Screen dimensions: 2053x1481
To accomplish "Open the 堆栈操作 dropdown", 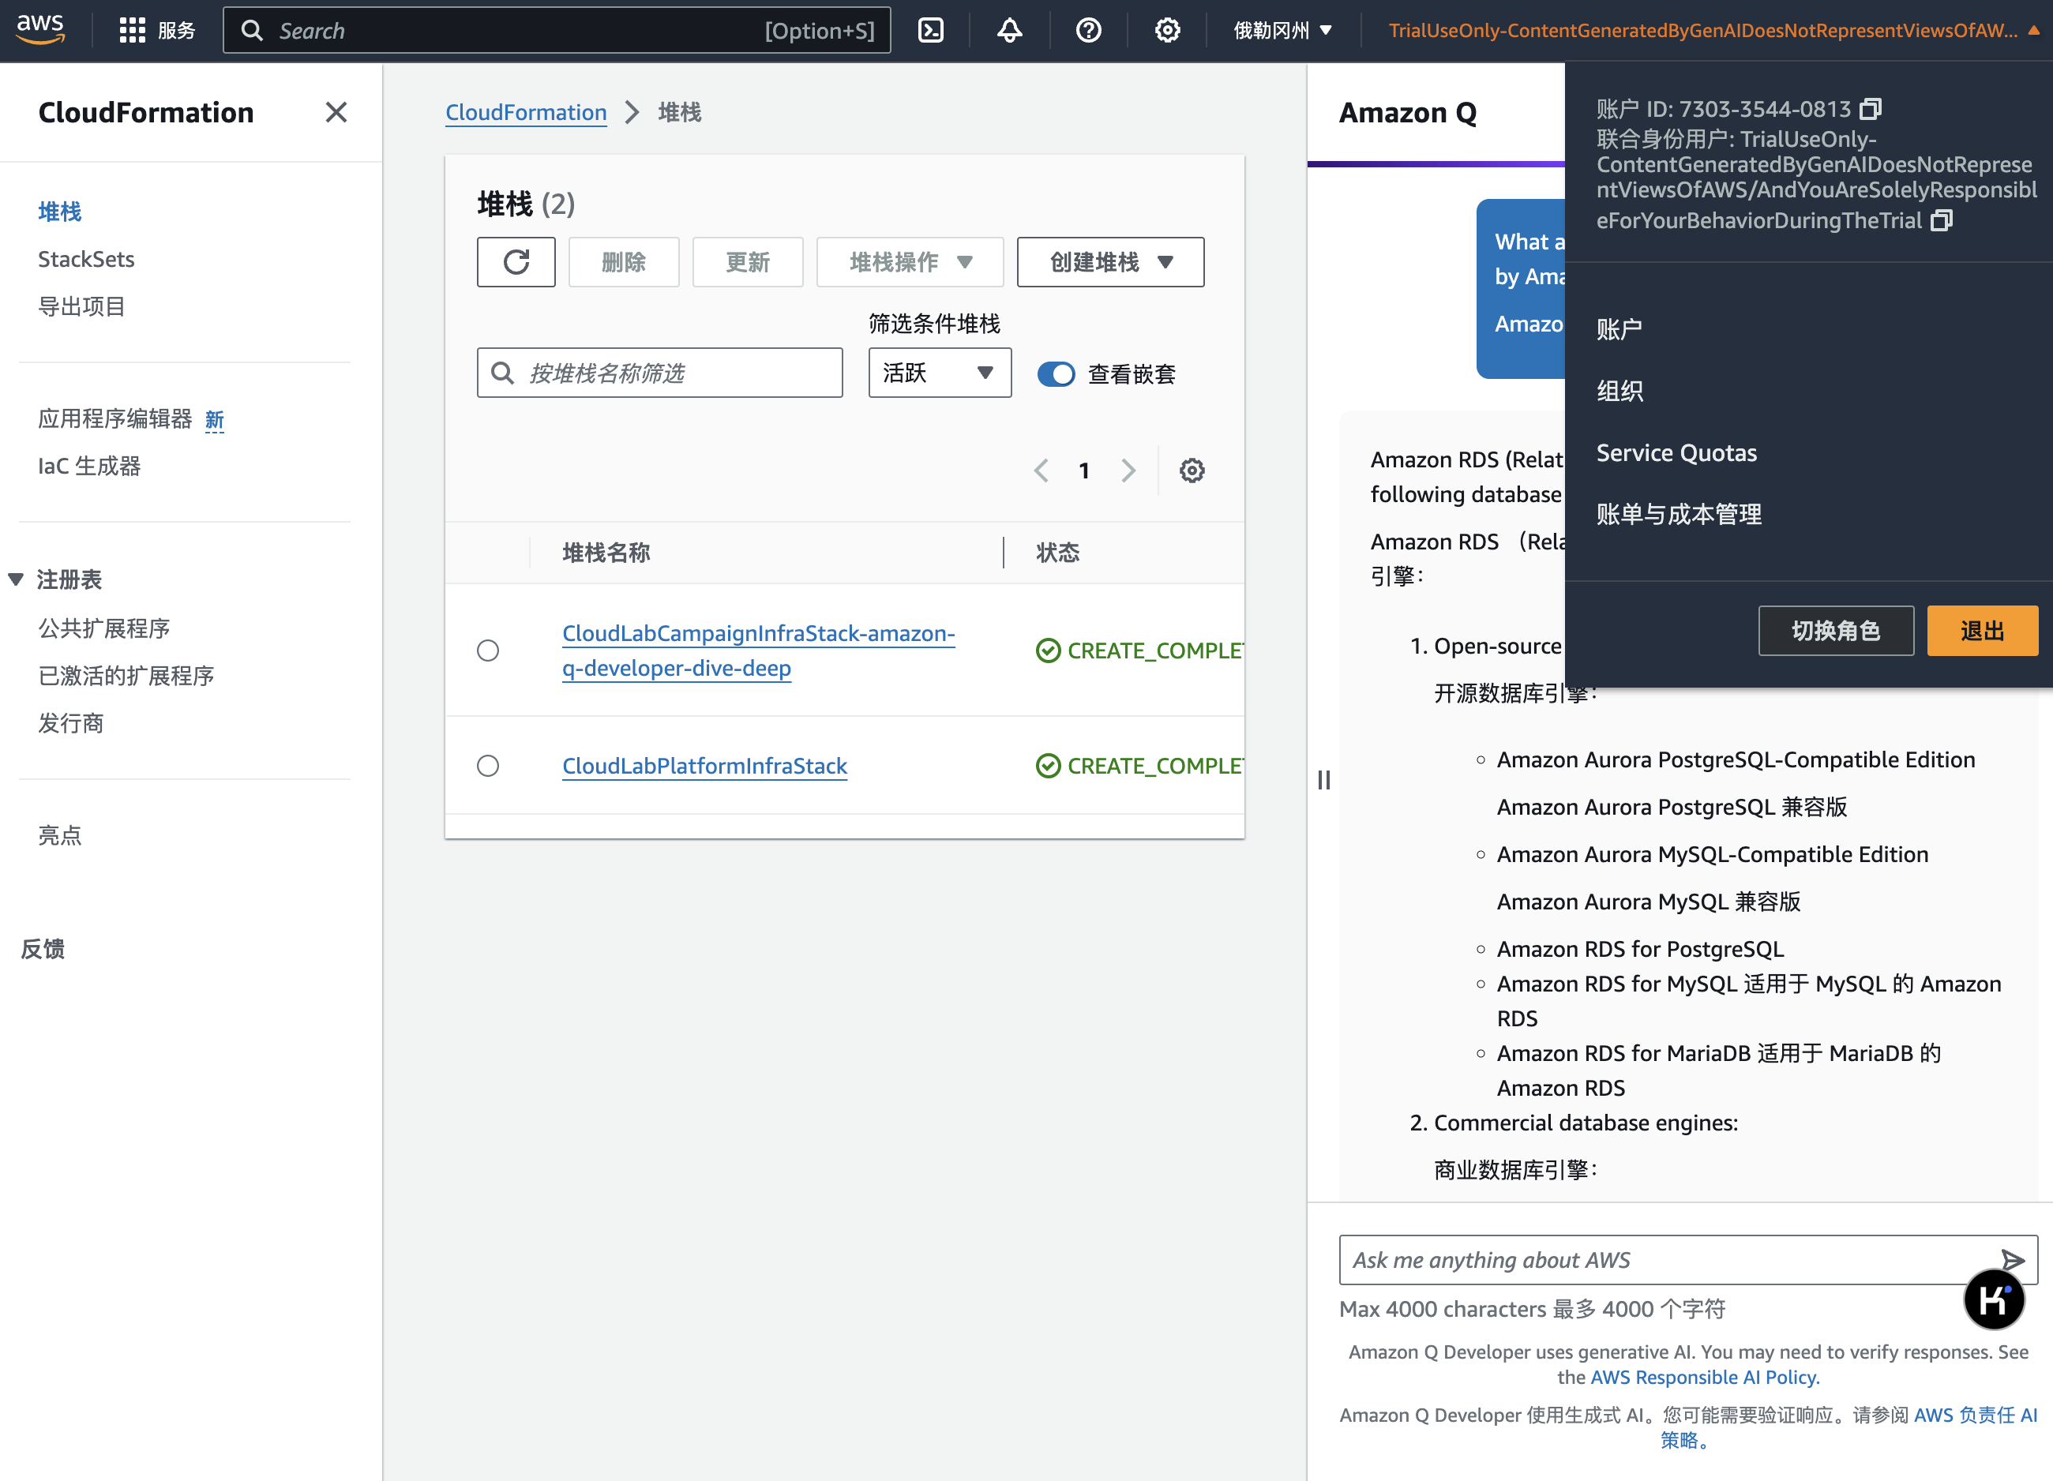I will point(910,263).
